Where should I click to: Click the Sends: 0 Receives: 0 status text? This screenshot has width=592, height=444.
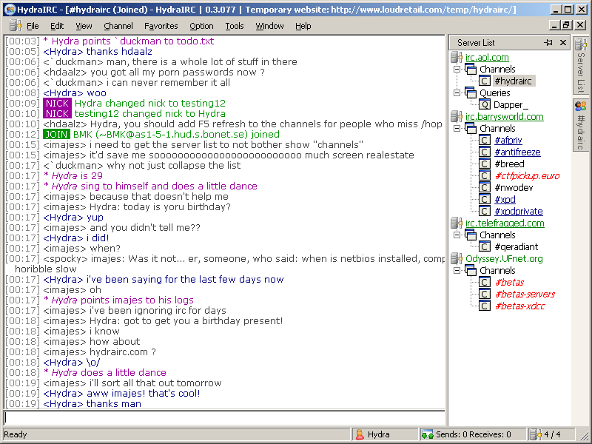pyautogui.click(x=474, y=434)
